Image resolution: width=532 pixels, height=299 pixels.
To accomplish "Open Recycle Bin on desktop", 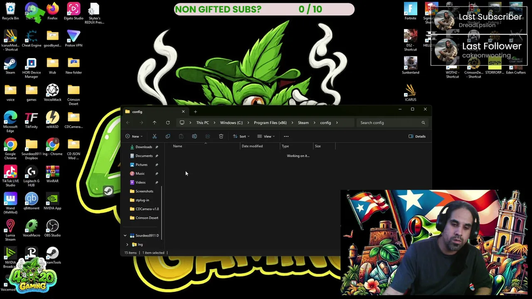I will tap(10, 12).
